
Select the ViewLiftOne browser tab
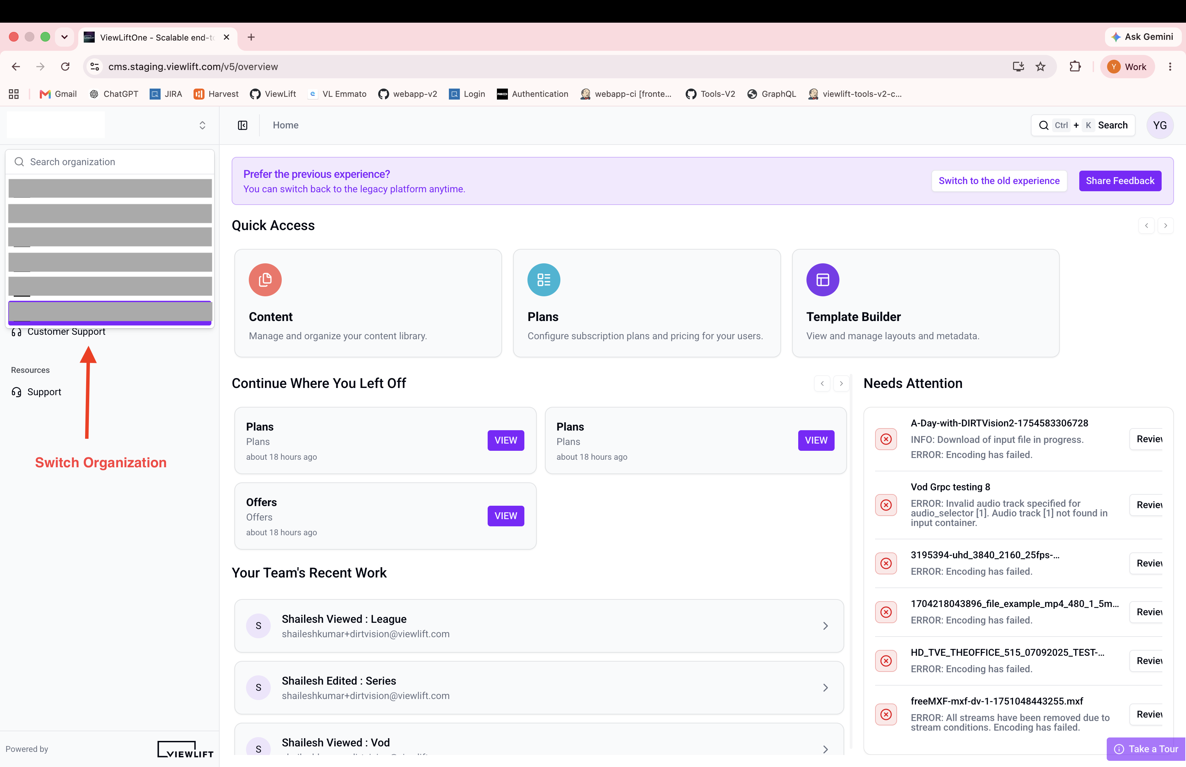tap(157, 37)
